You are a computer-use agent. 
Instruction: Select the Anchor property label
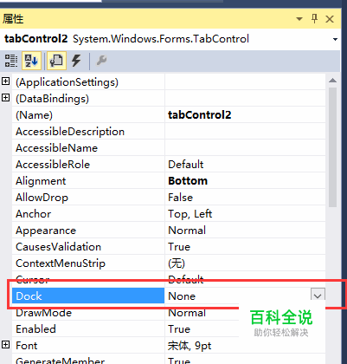point(34,214)
